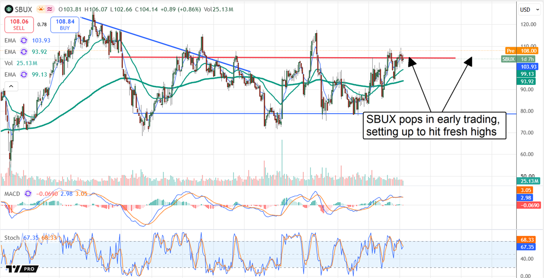Viewport: 544px width, 278px height.
Task: Click the green 99.13 price axis label
Action: [x=528, y=73]
